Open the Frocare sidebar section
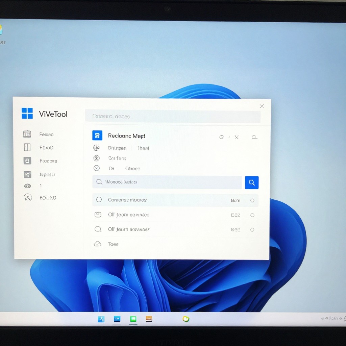Viewport: 346px width, 346px height. coord(48,161)
